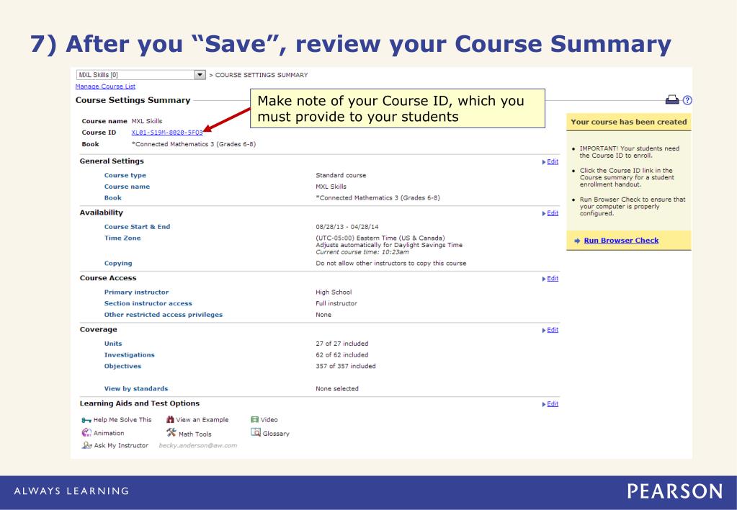Click the 'High School' primary instructor value
Image resolution: width=737 pixels, height=510 pixels.
[x=334, y=292]
